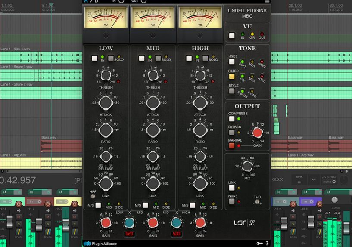Viewport: 352px width, 247px height.
Task: Click the help question mark icon
Action: 267,244
